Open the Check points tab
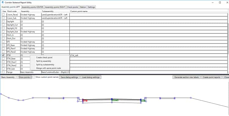229x116 pixels. click(x=73, y=7)
